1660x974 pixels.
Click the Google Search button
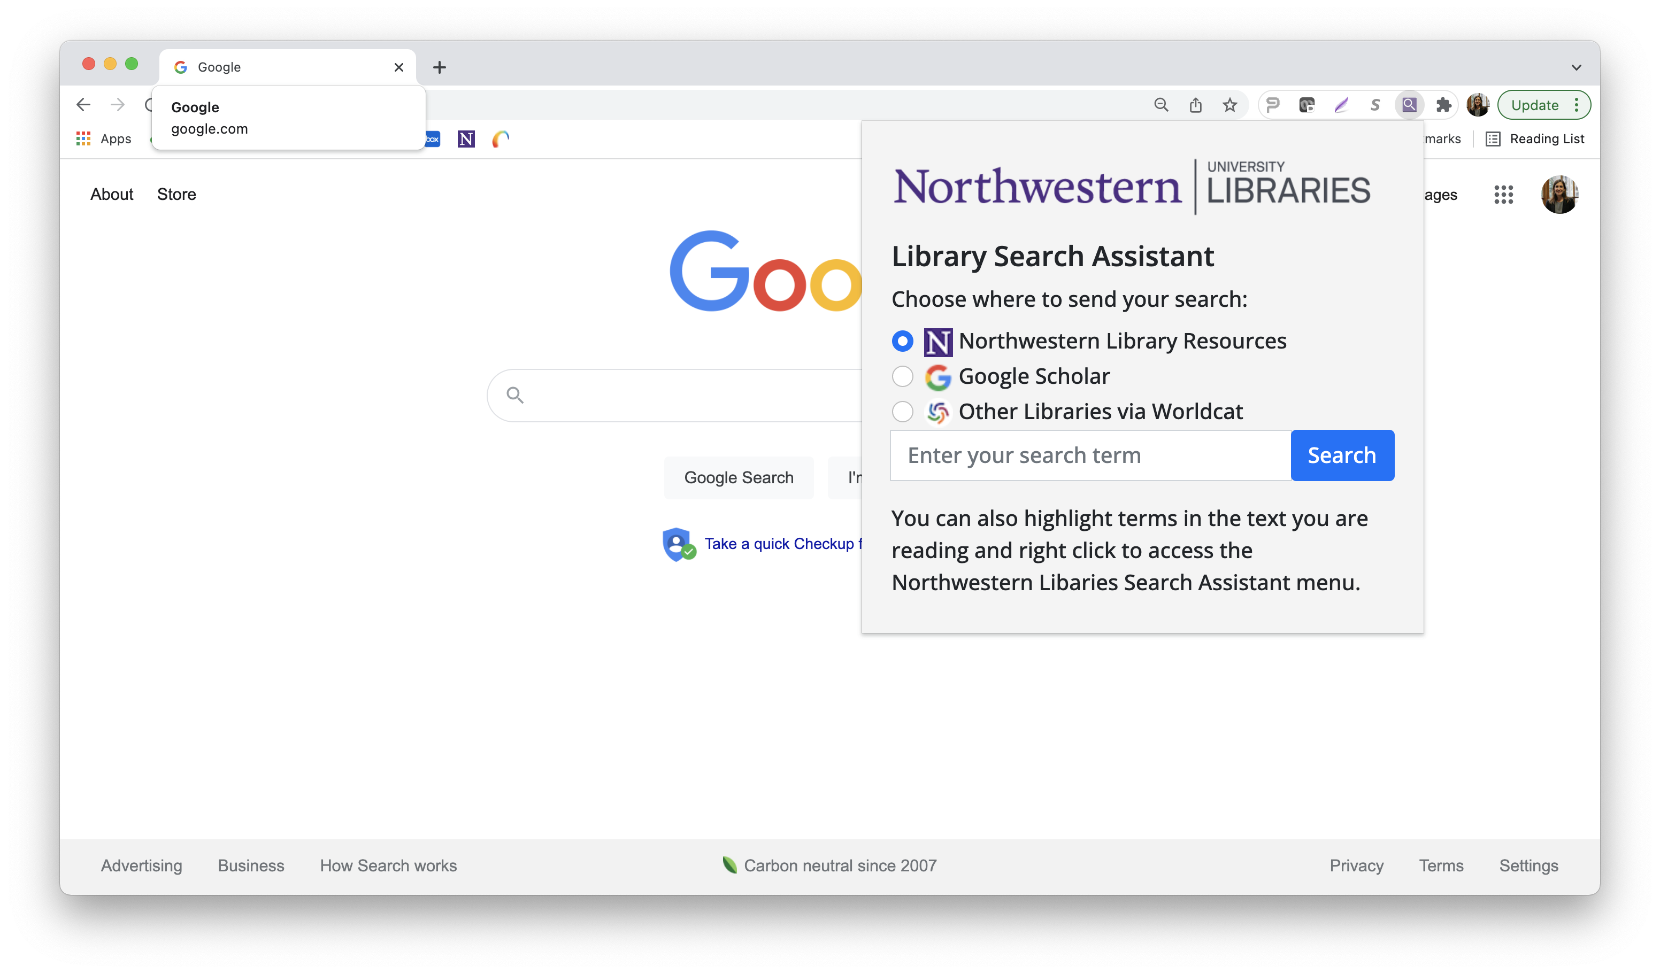pos(739,477)
